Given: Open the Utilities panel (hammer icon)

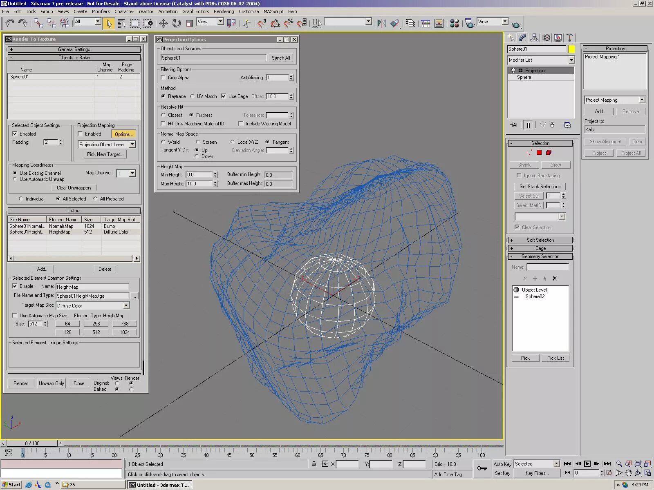Looking at the screenshot, I should tap(570, 37).
